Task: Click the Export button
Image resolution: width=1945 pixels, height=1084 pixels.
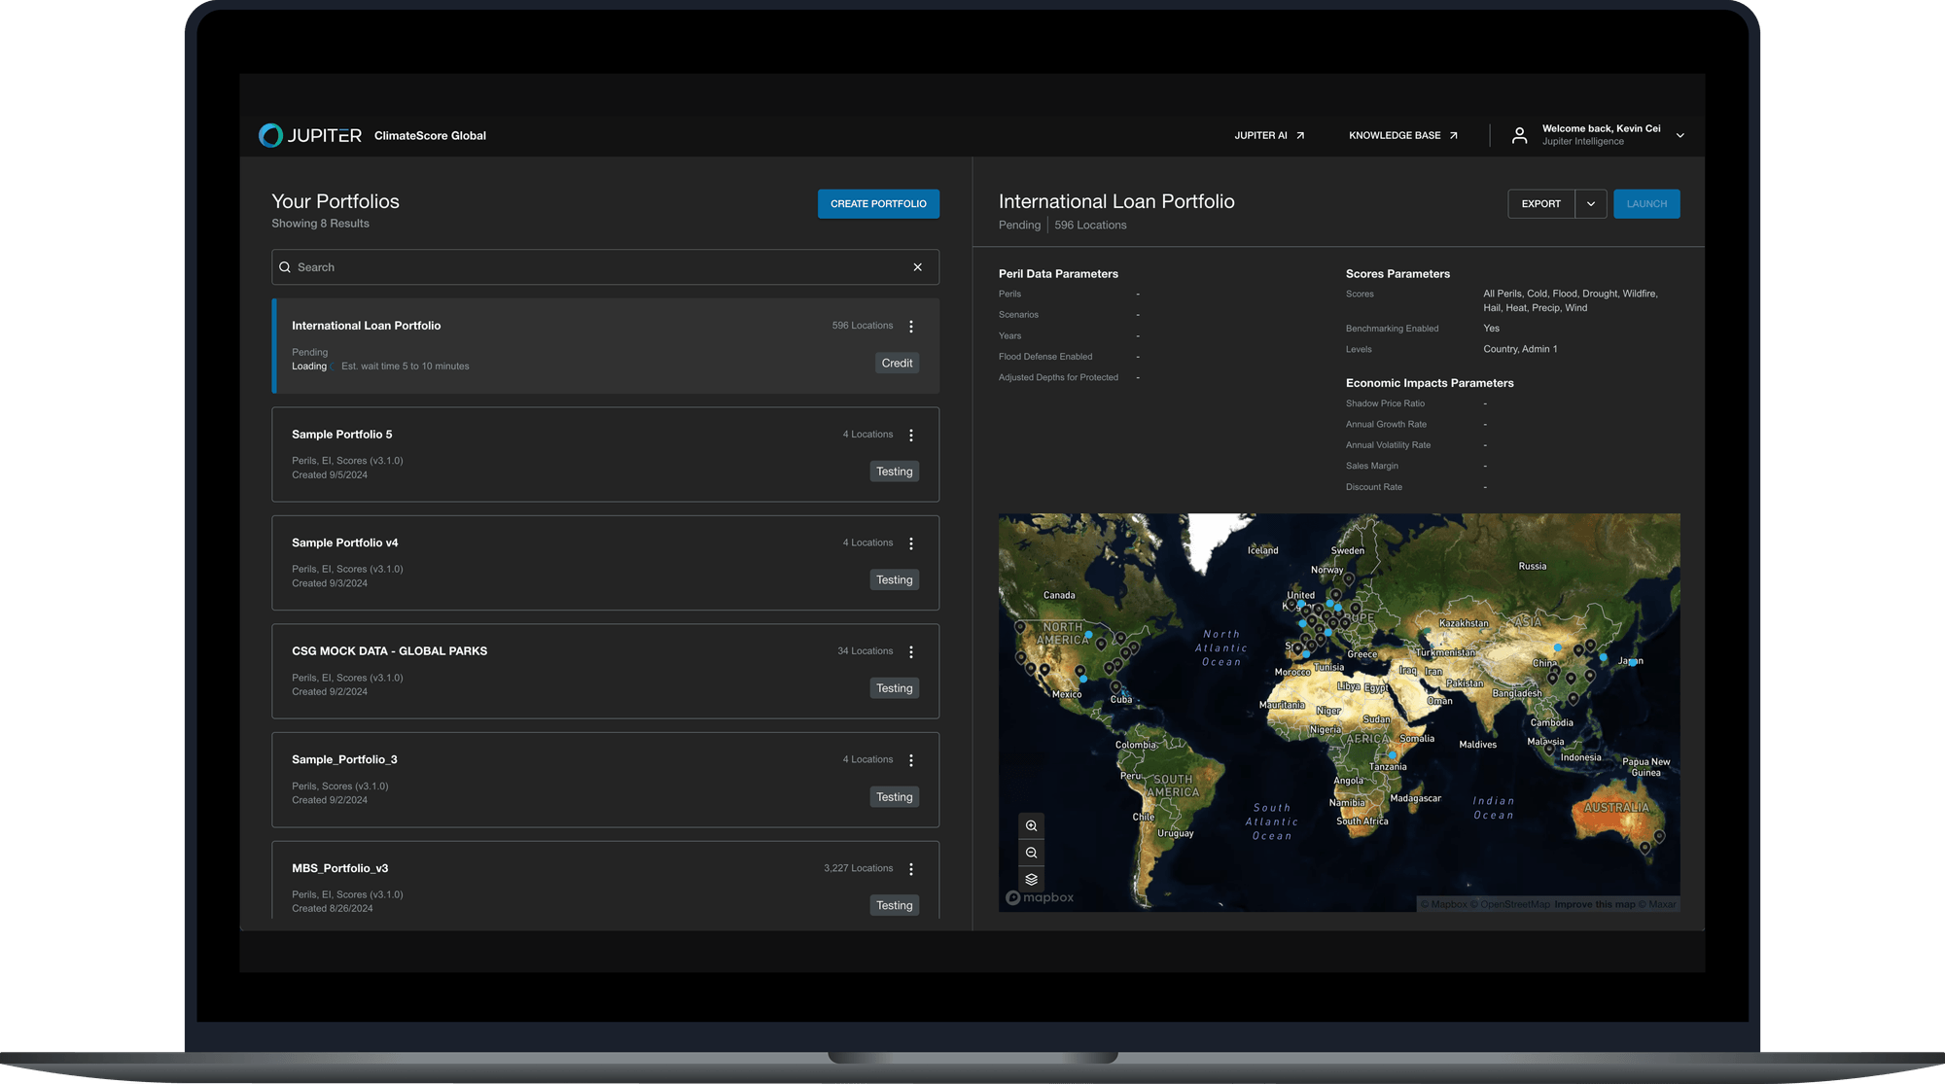Action: 1540,204
